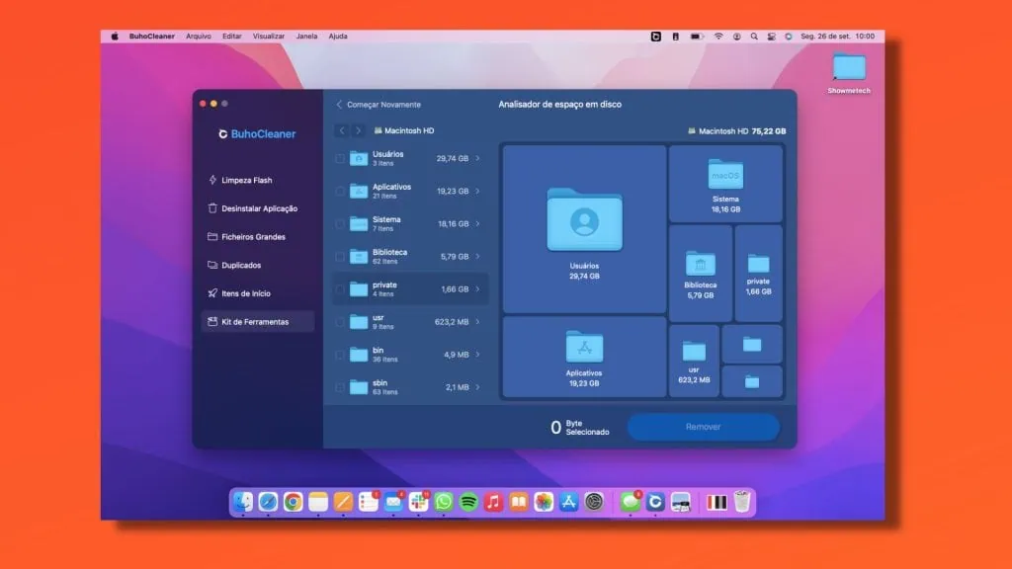Open Itens de Início rocket icon
The width and height of the screenshot is (1012, 569).
[x=212, y=293]
